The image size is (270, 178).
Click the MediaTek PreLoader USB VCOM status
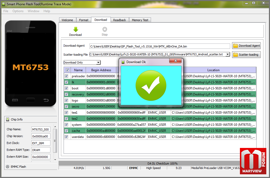(x=216, y=168)
